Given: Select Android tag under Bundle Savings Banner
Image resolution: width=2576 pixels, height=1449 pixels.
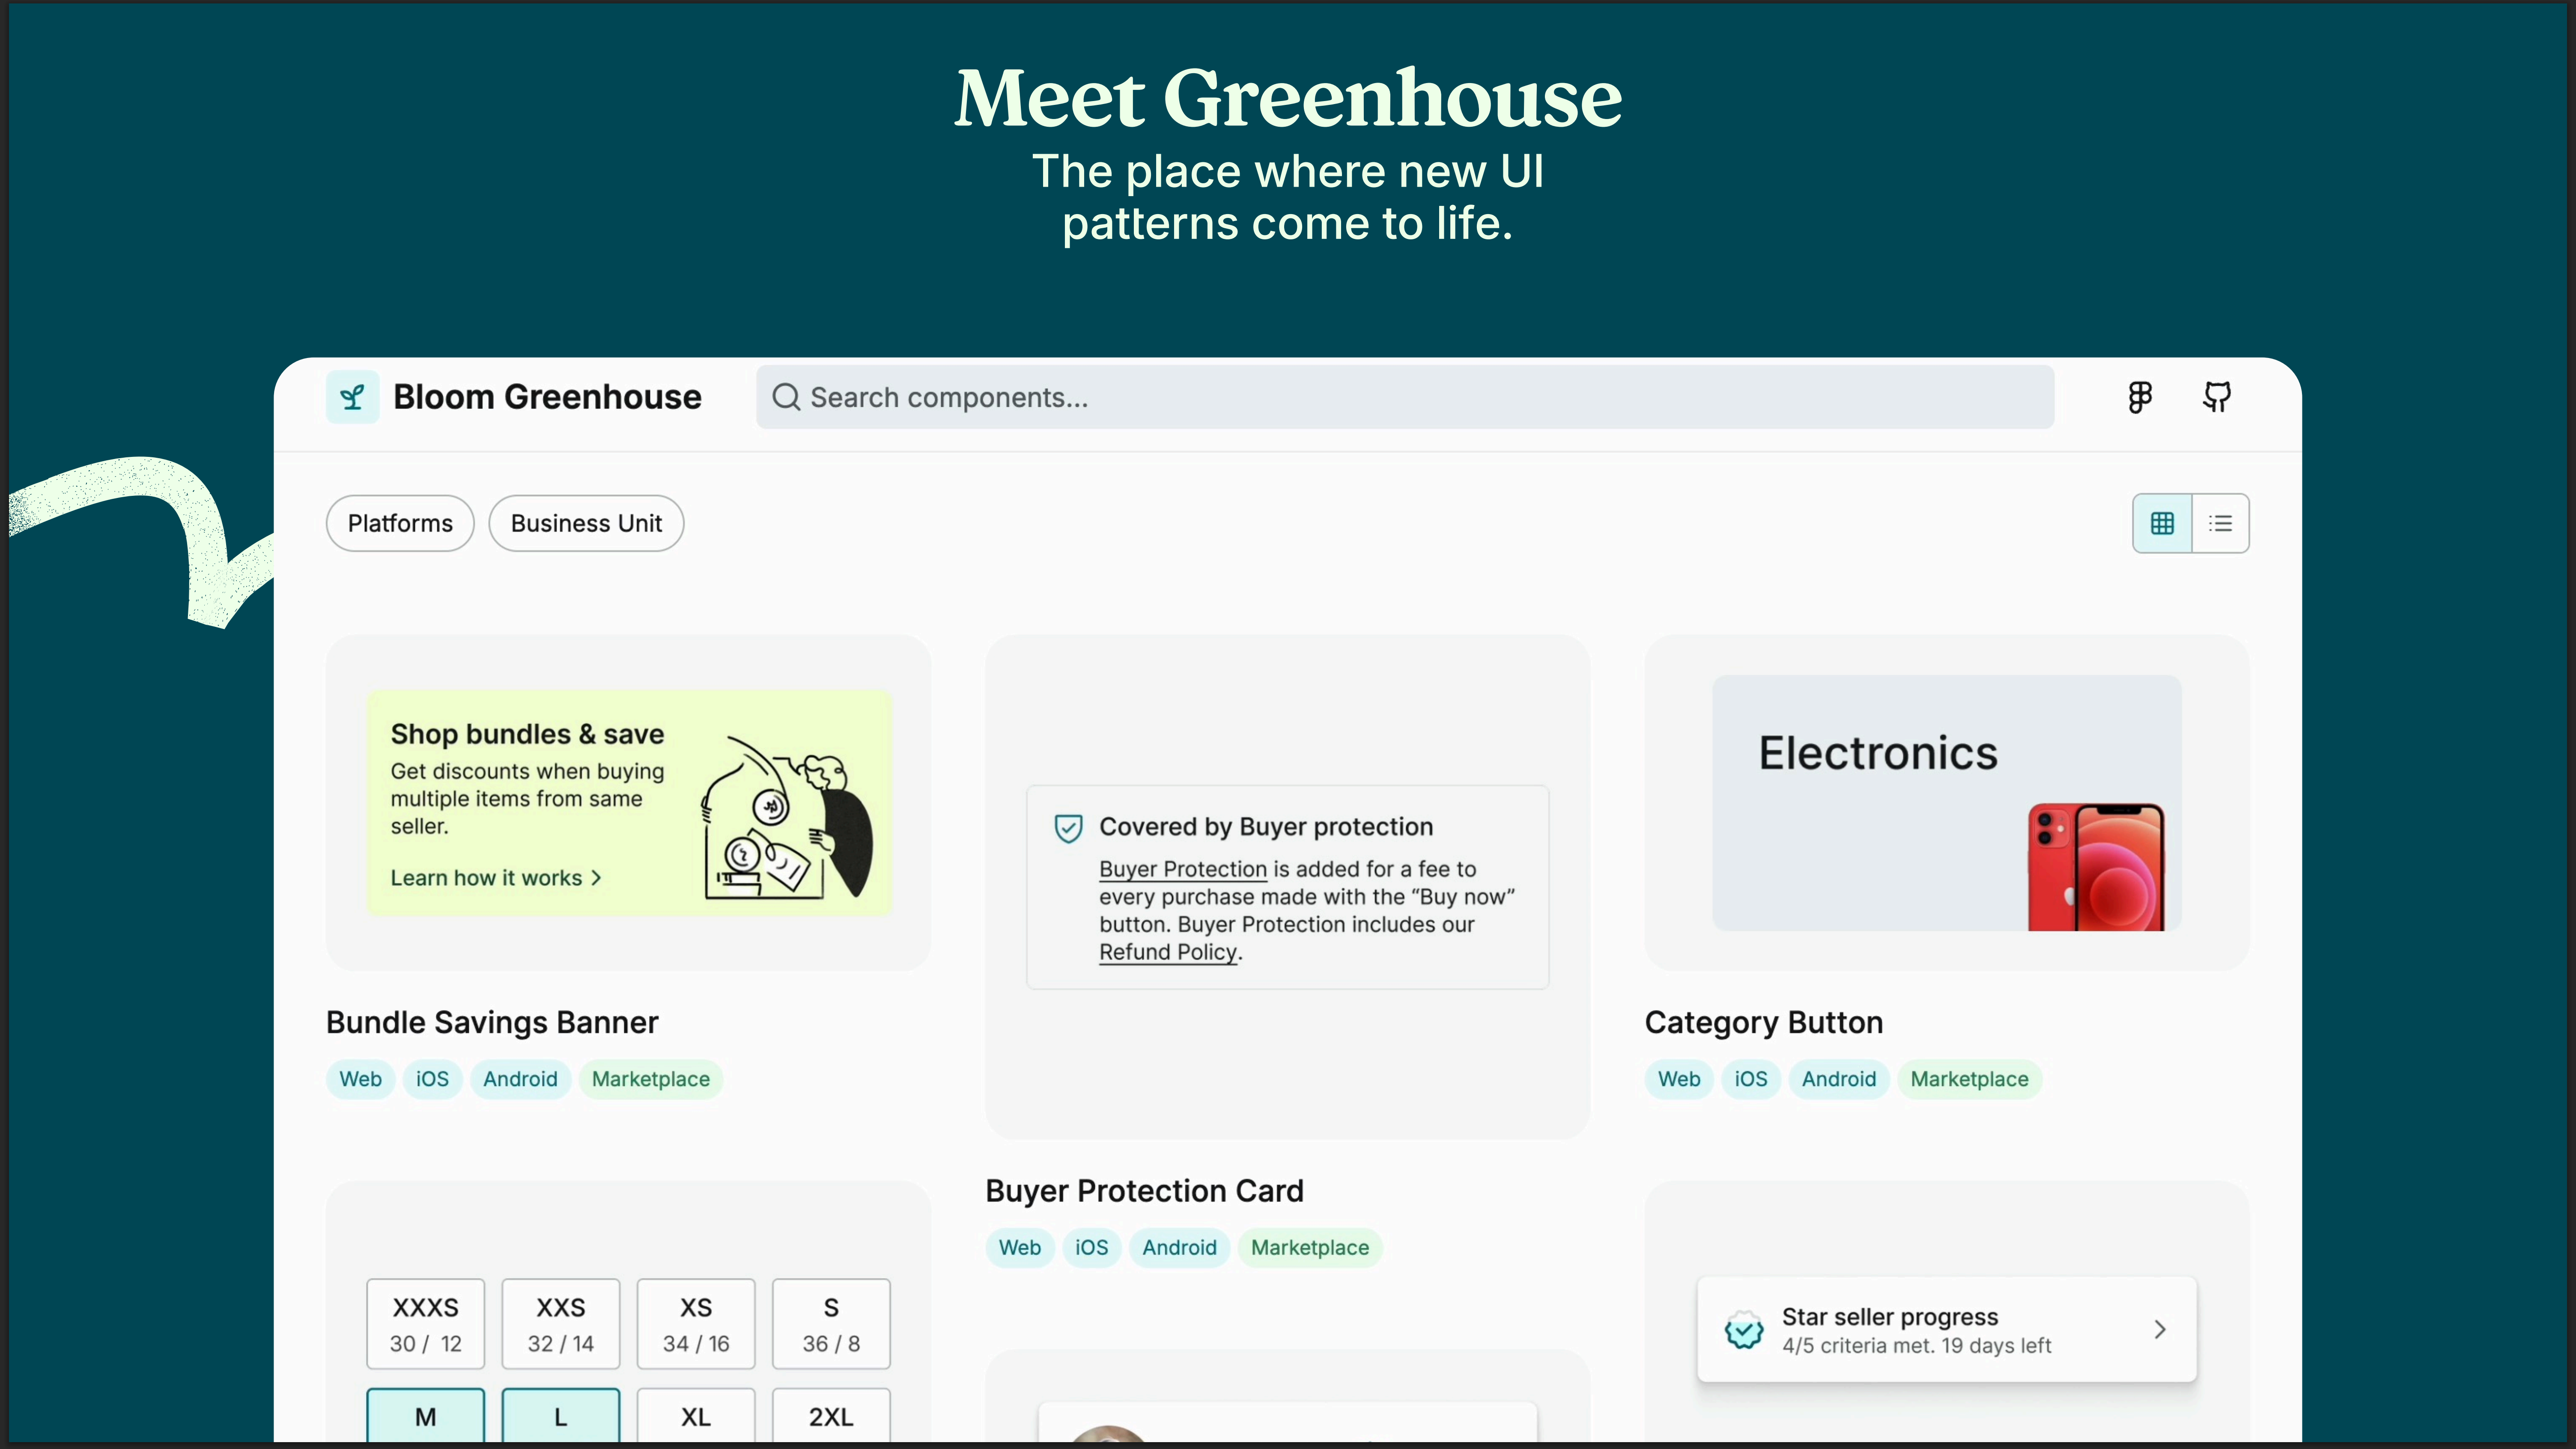Looking at the screenshot, I should click(x=520, y=1079).
